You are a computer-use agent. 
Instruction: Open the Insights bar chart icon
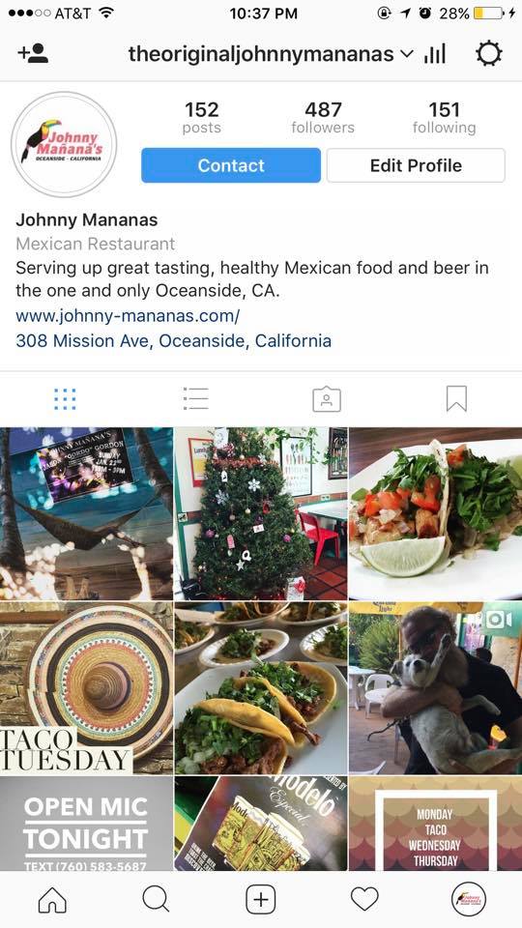(x=434, y=54)
